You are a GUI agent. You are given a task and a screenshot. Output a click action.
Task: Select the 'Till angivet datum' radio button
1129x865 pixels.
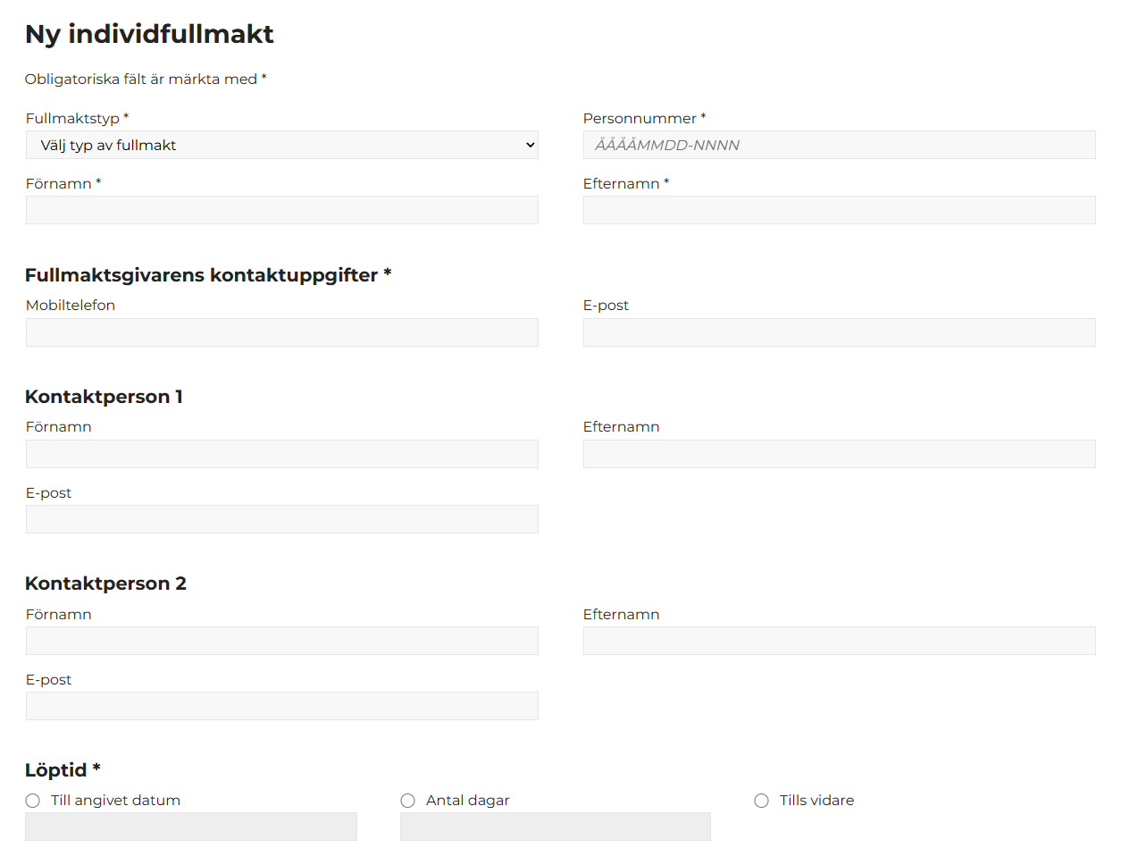pyautogui.click(x=33, y=801)
